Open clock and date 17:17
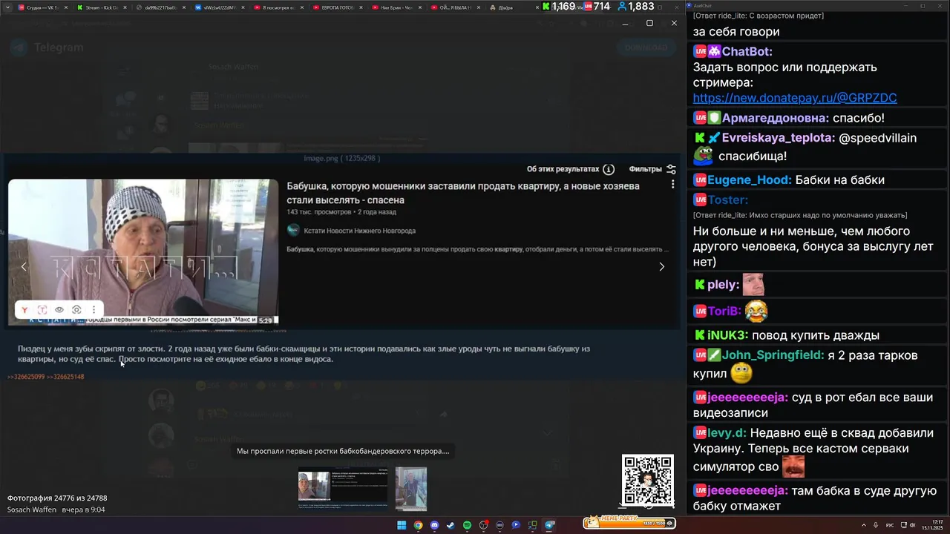The height and width of the screenshot is (534, 950). pyautogui.click(x=932, y=525)
